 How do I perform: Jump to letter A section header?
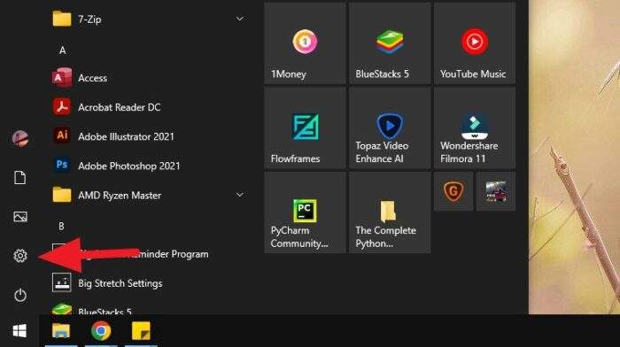[63, 50]
